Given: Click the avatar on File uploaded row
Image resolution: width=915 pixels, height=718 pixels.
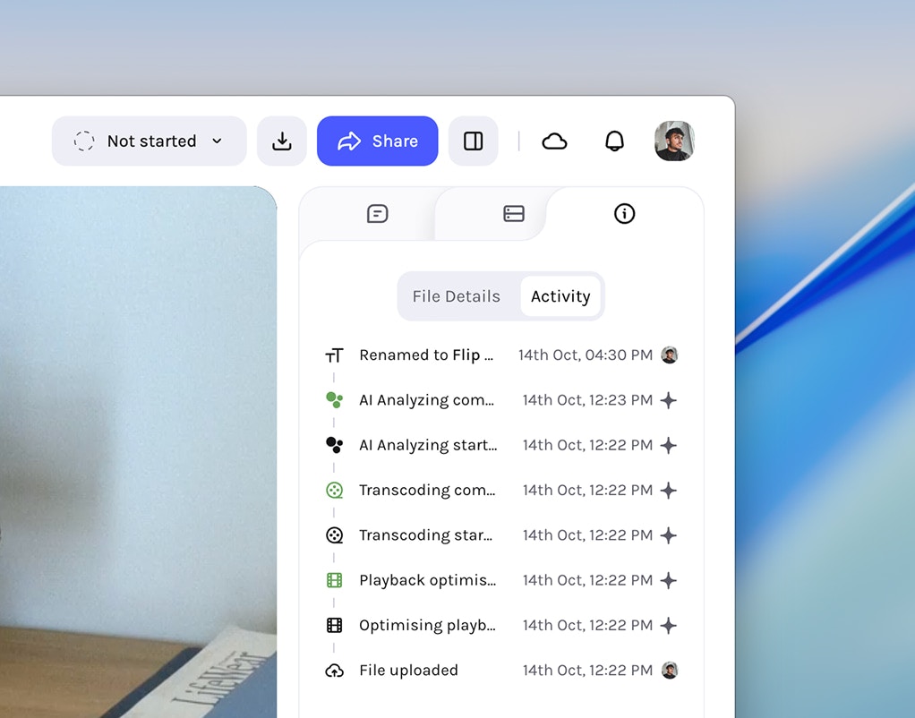Looking at the screenshot, I should pyautogui.click(x=670, y=671).
